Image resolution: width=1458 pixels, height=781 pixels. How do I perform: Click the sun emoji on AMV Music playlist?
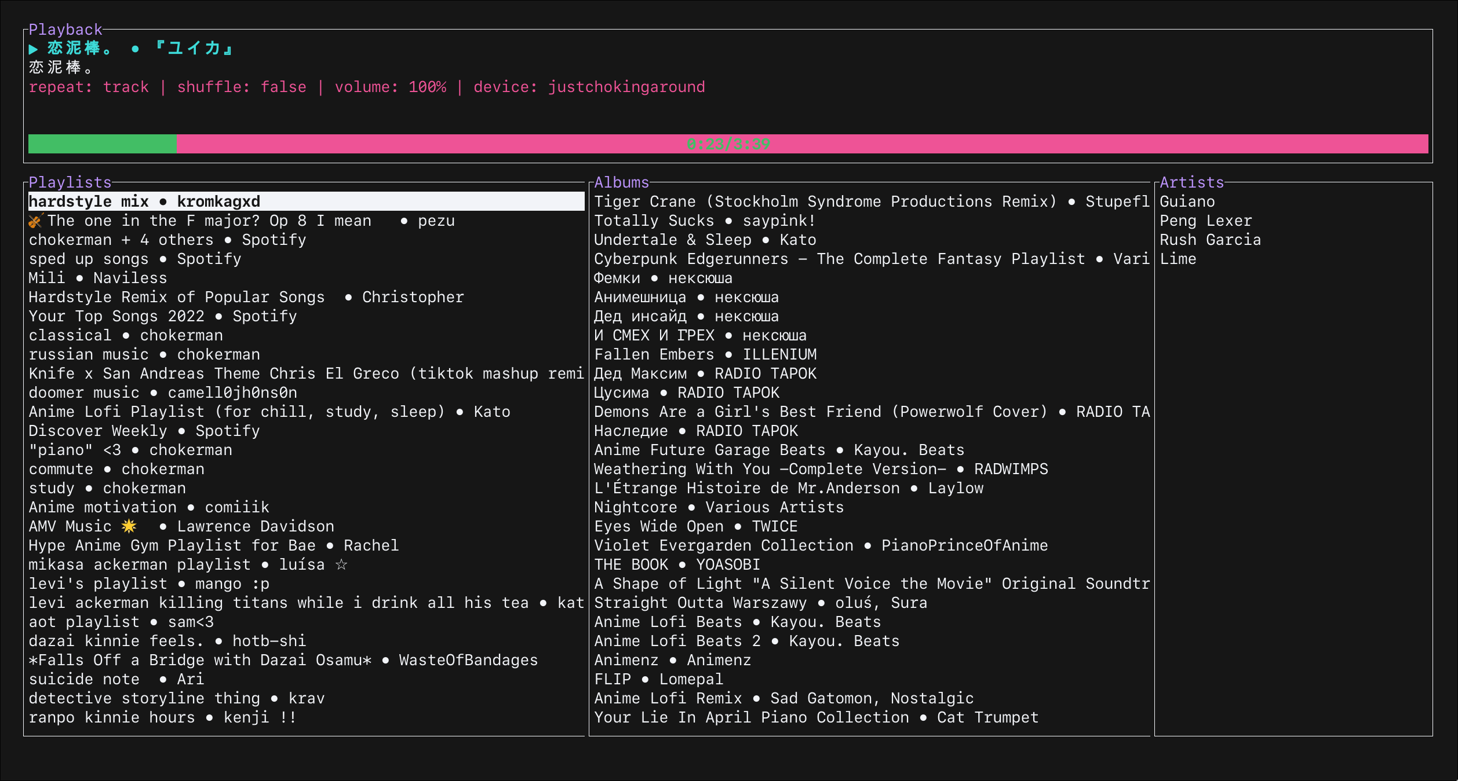[x=129, y=526]
